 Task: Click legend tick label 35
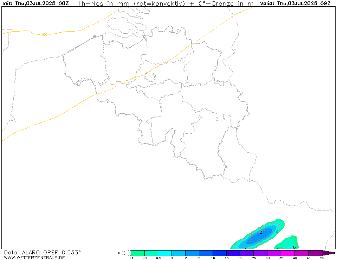[281, 258]
